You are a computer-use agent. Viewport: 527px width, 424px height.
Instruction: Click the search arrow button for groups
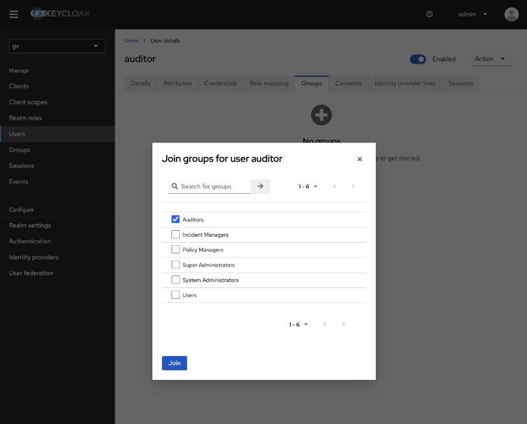pos(261,186)
